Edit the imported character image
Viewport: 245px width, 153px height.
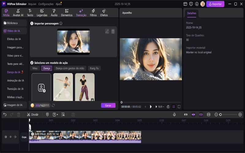pyautogui.click(x=107, y=31)
